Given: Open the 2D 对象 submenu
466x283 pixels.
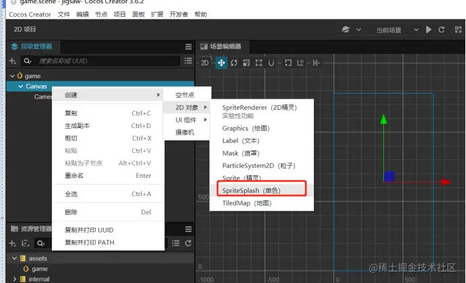Looking at the screenshot, I should click(x=187, y=107).
